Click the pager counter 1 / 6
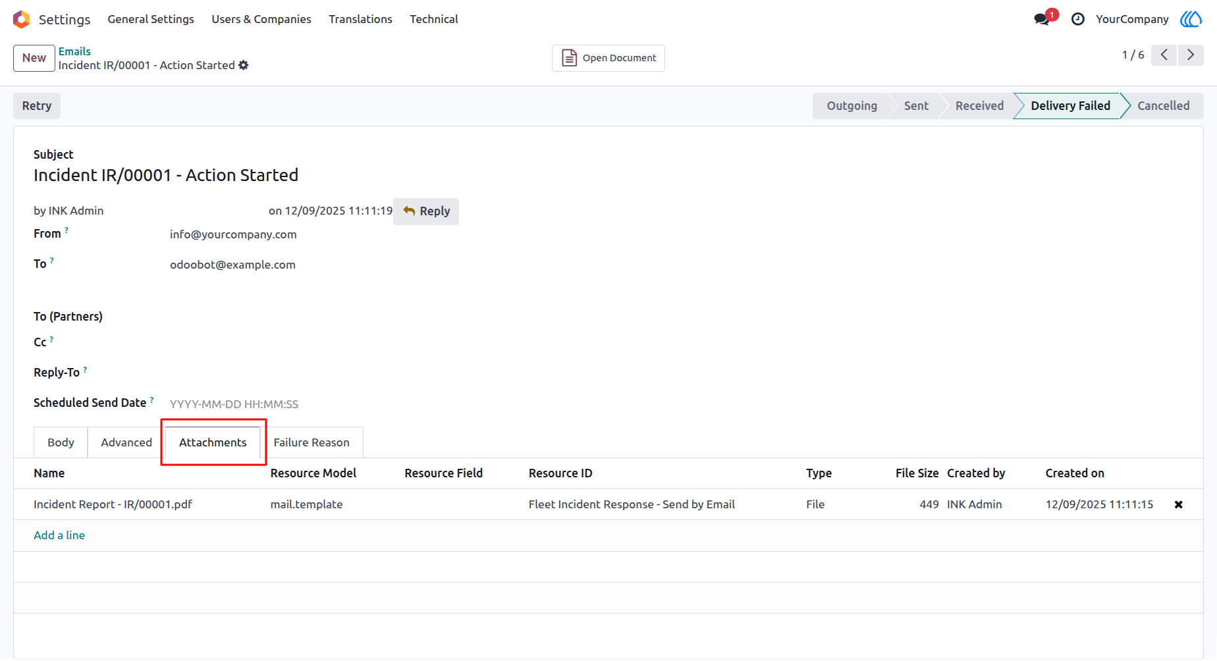The image size is (1217, 661). 1133,55
